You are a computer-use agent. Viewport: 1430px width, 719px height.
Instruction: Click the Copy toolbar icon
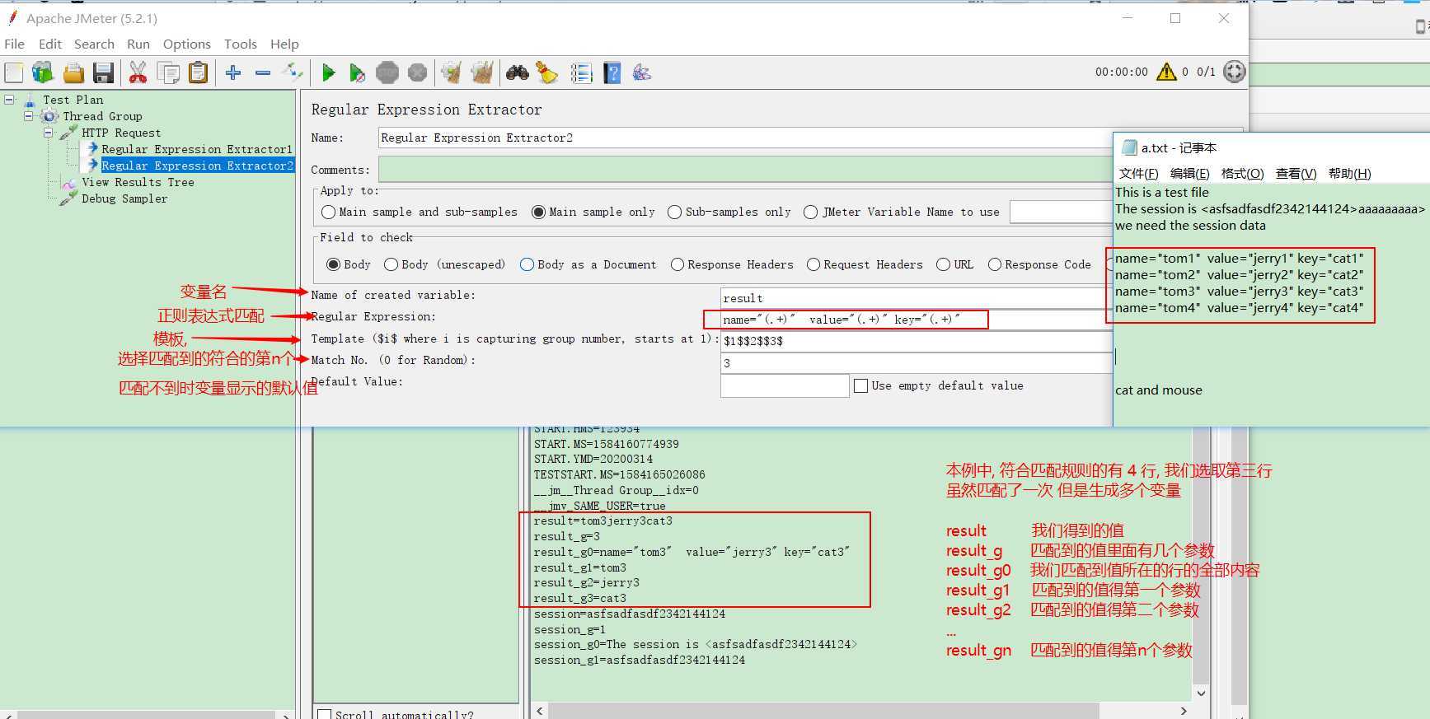[168, 73]
